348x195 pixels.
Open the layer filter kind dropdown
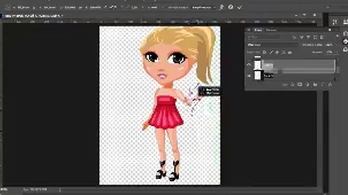[x=264, y=37]
